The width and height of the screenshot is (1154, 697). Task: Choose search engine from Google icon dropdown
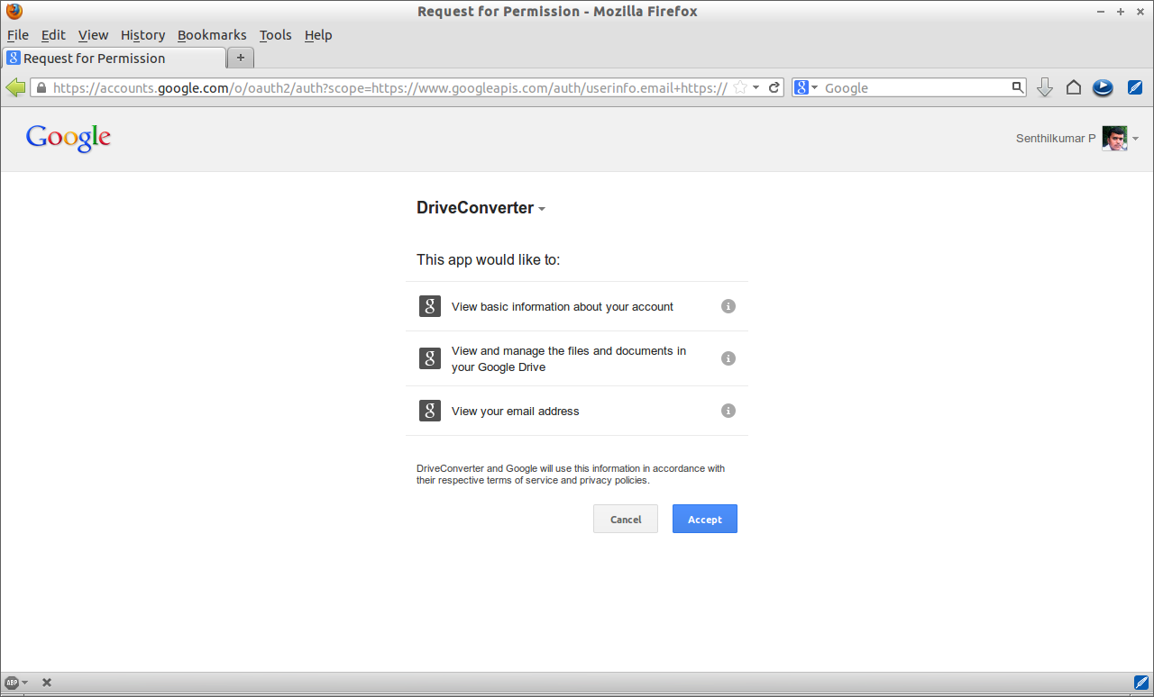click(x=806, y=87)
